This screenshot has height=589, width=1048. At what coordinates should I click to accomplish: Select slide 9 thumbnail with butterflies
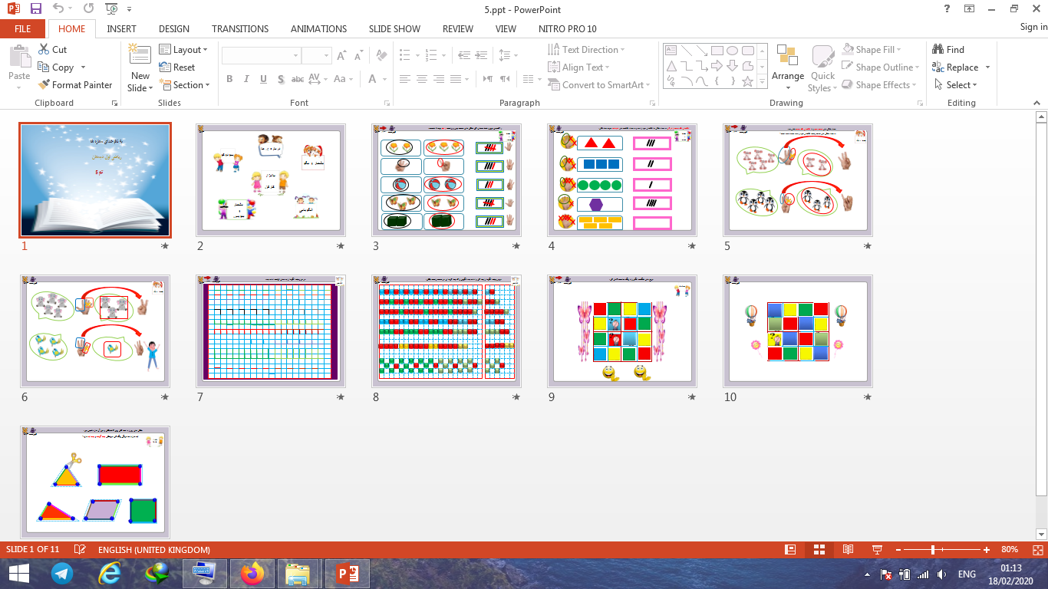click(x=623, y=330)
